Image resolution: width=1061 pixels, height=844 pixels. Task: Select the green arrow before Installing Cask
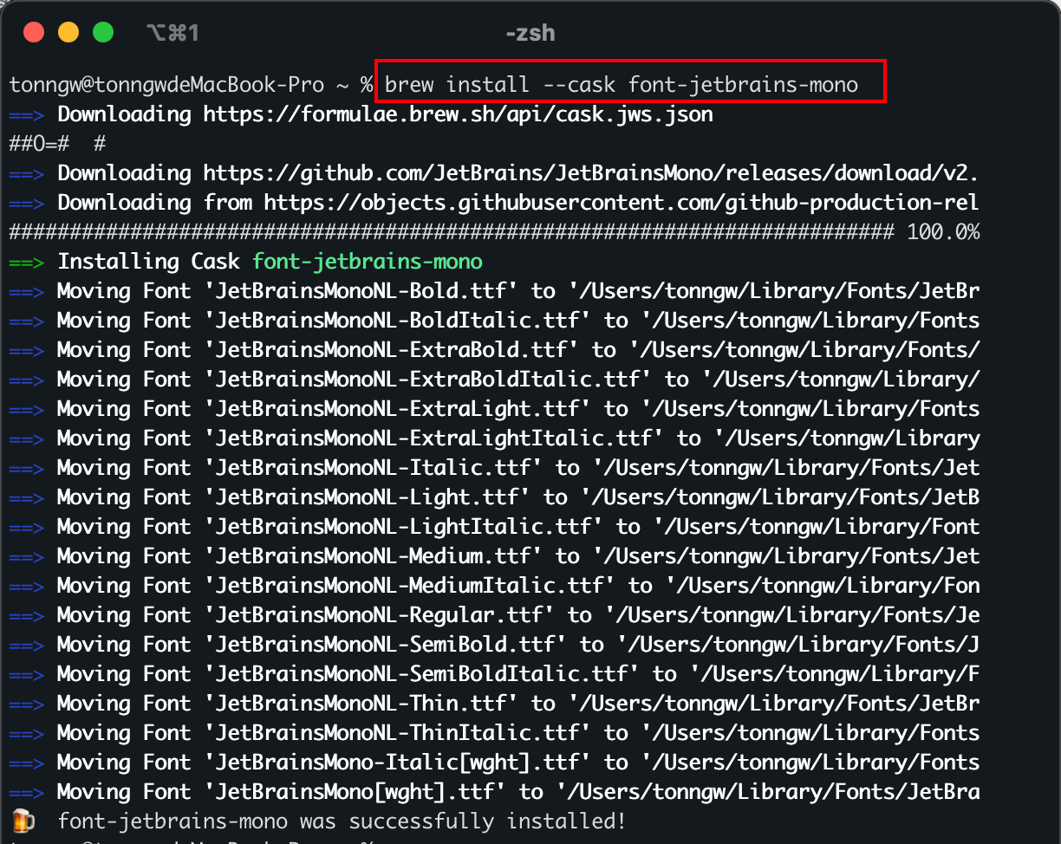tap(26, 262)
